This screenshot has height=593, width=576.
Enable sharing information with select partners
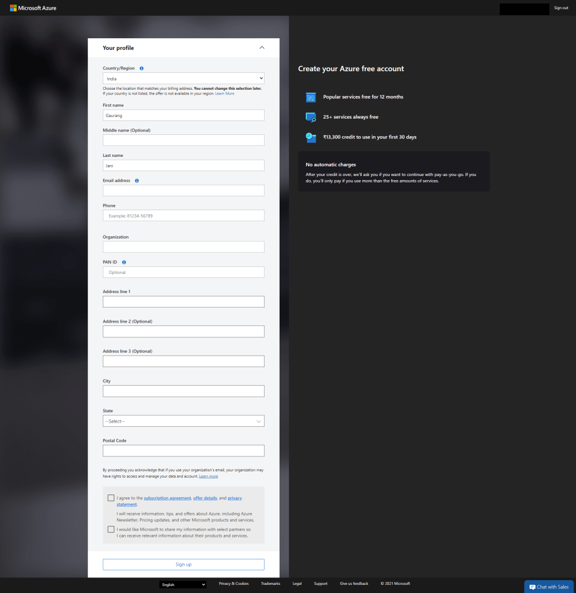111,529
